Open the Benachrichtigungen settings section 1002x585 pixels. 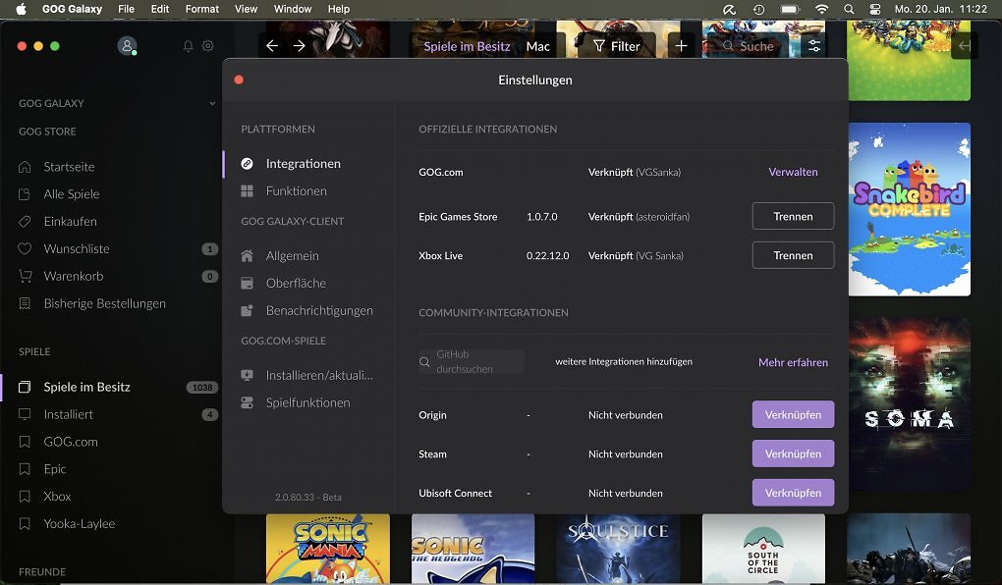point(319,310)
